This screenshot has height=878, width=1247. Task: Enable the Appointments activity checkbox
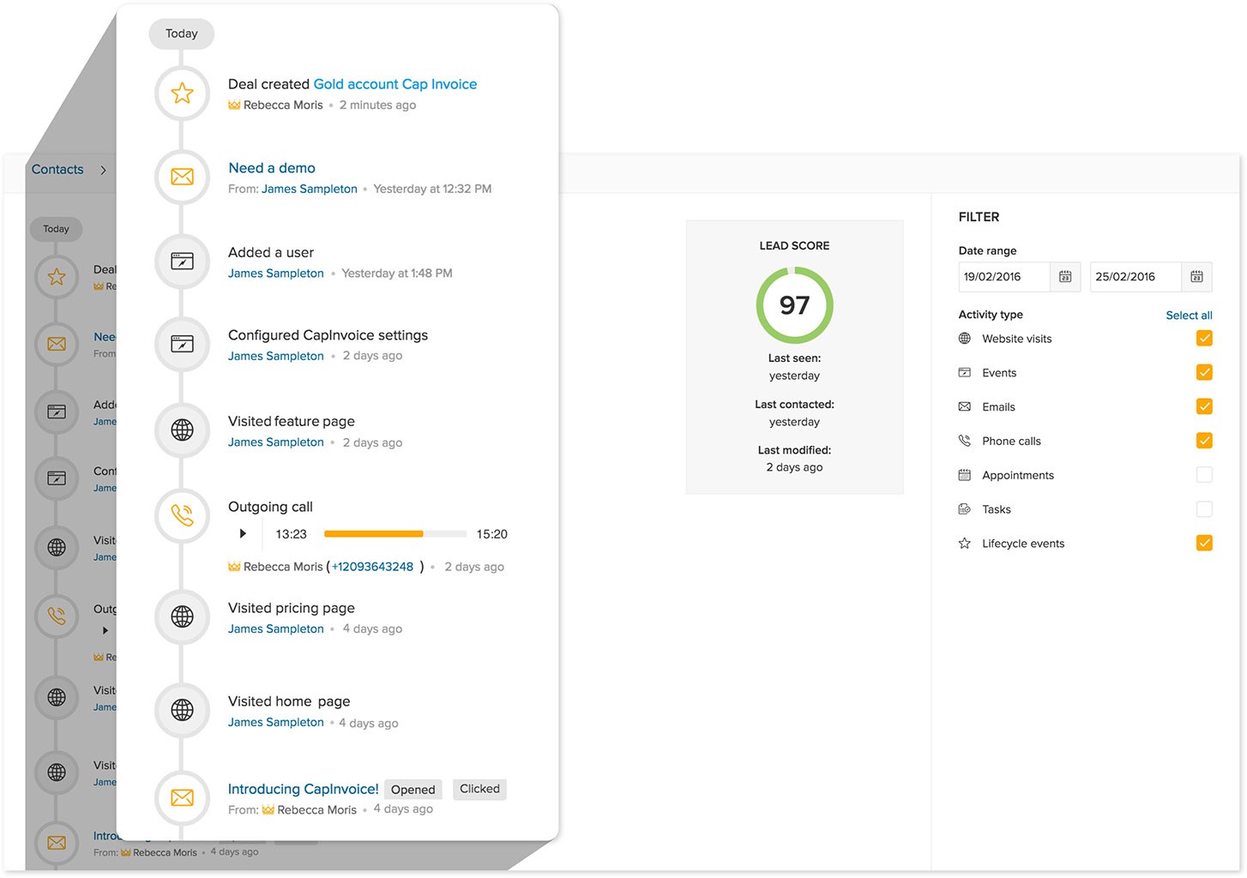pyautogui.click(x=1204, y=475)
